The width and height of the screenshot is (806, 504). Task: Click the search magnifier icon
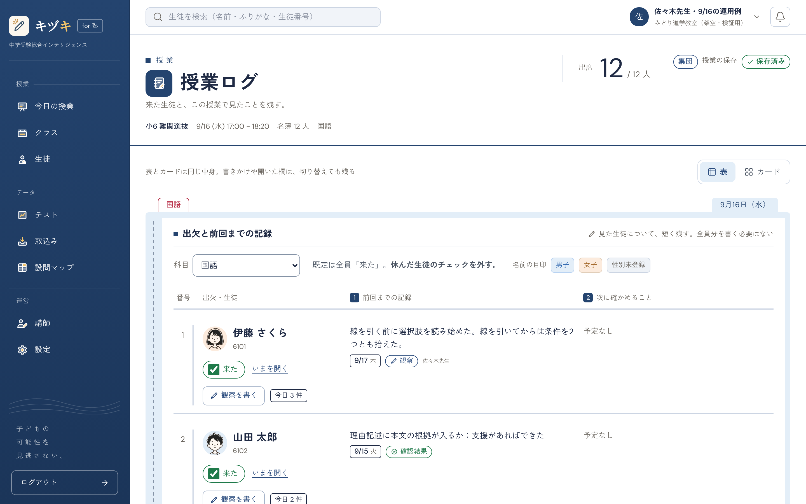(158, 17)
